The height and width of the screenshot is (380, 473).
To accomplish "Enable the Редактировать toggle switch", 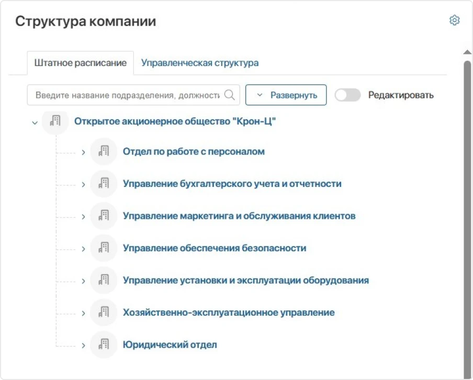I will pos(347,95).
